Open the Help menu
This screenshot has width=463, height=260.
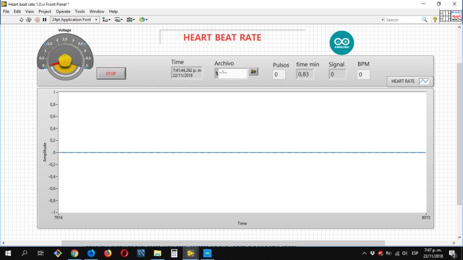click(113, 12)
